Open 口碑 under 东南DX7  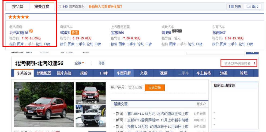click(250, 44)
